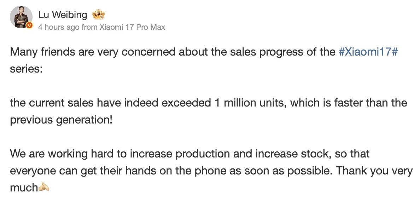
Task: Click the word 'much' on the last line
Action: click(x=24, y=188)
